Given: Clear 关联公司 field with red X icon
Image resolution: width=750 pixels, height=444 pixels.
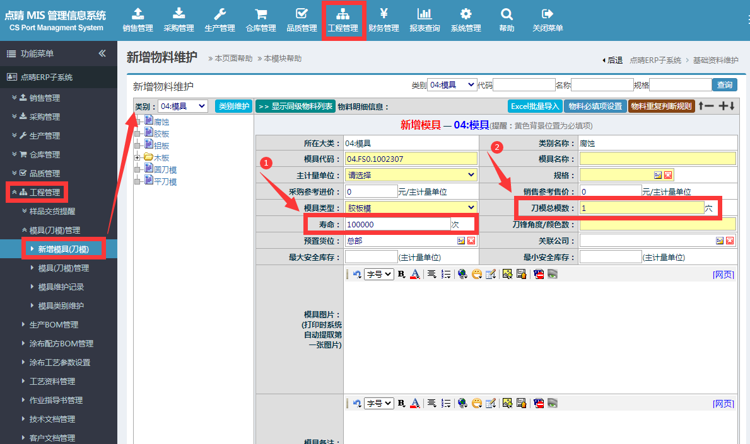Looking at the screenshot, I should [x=730, y=241].
